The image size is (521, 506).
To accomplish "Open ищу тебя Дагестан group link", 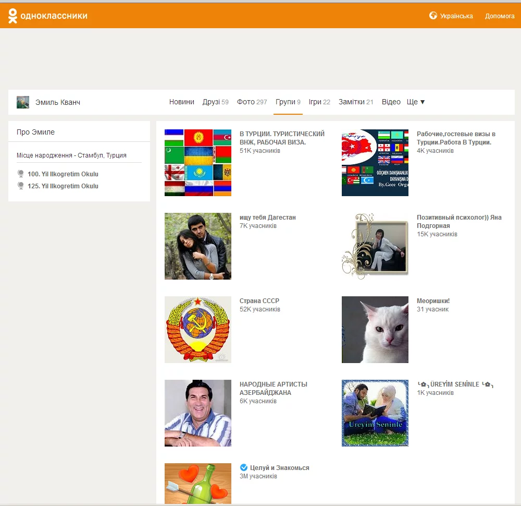I will [267, 218].
